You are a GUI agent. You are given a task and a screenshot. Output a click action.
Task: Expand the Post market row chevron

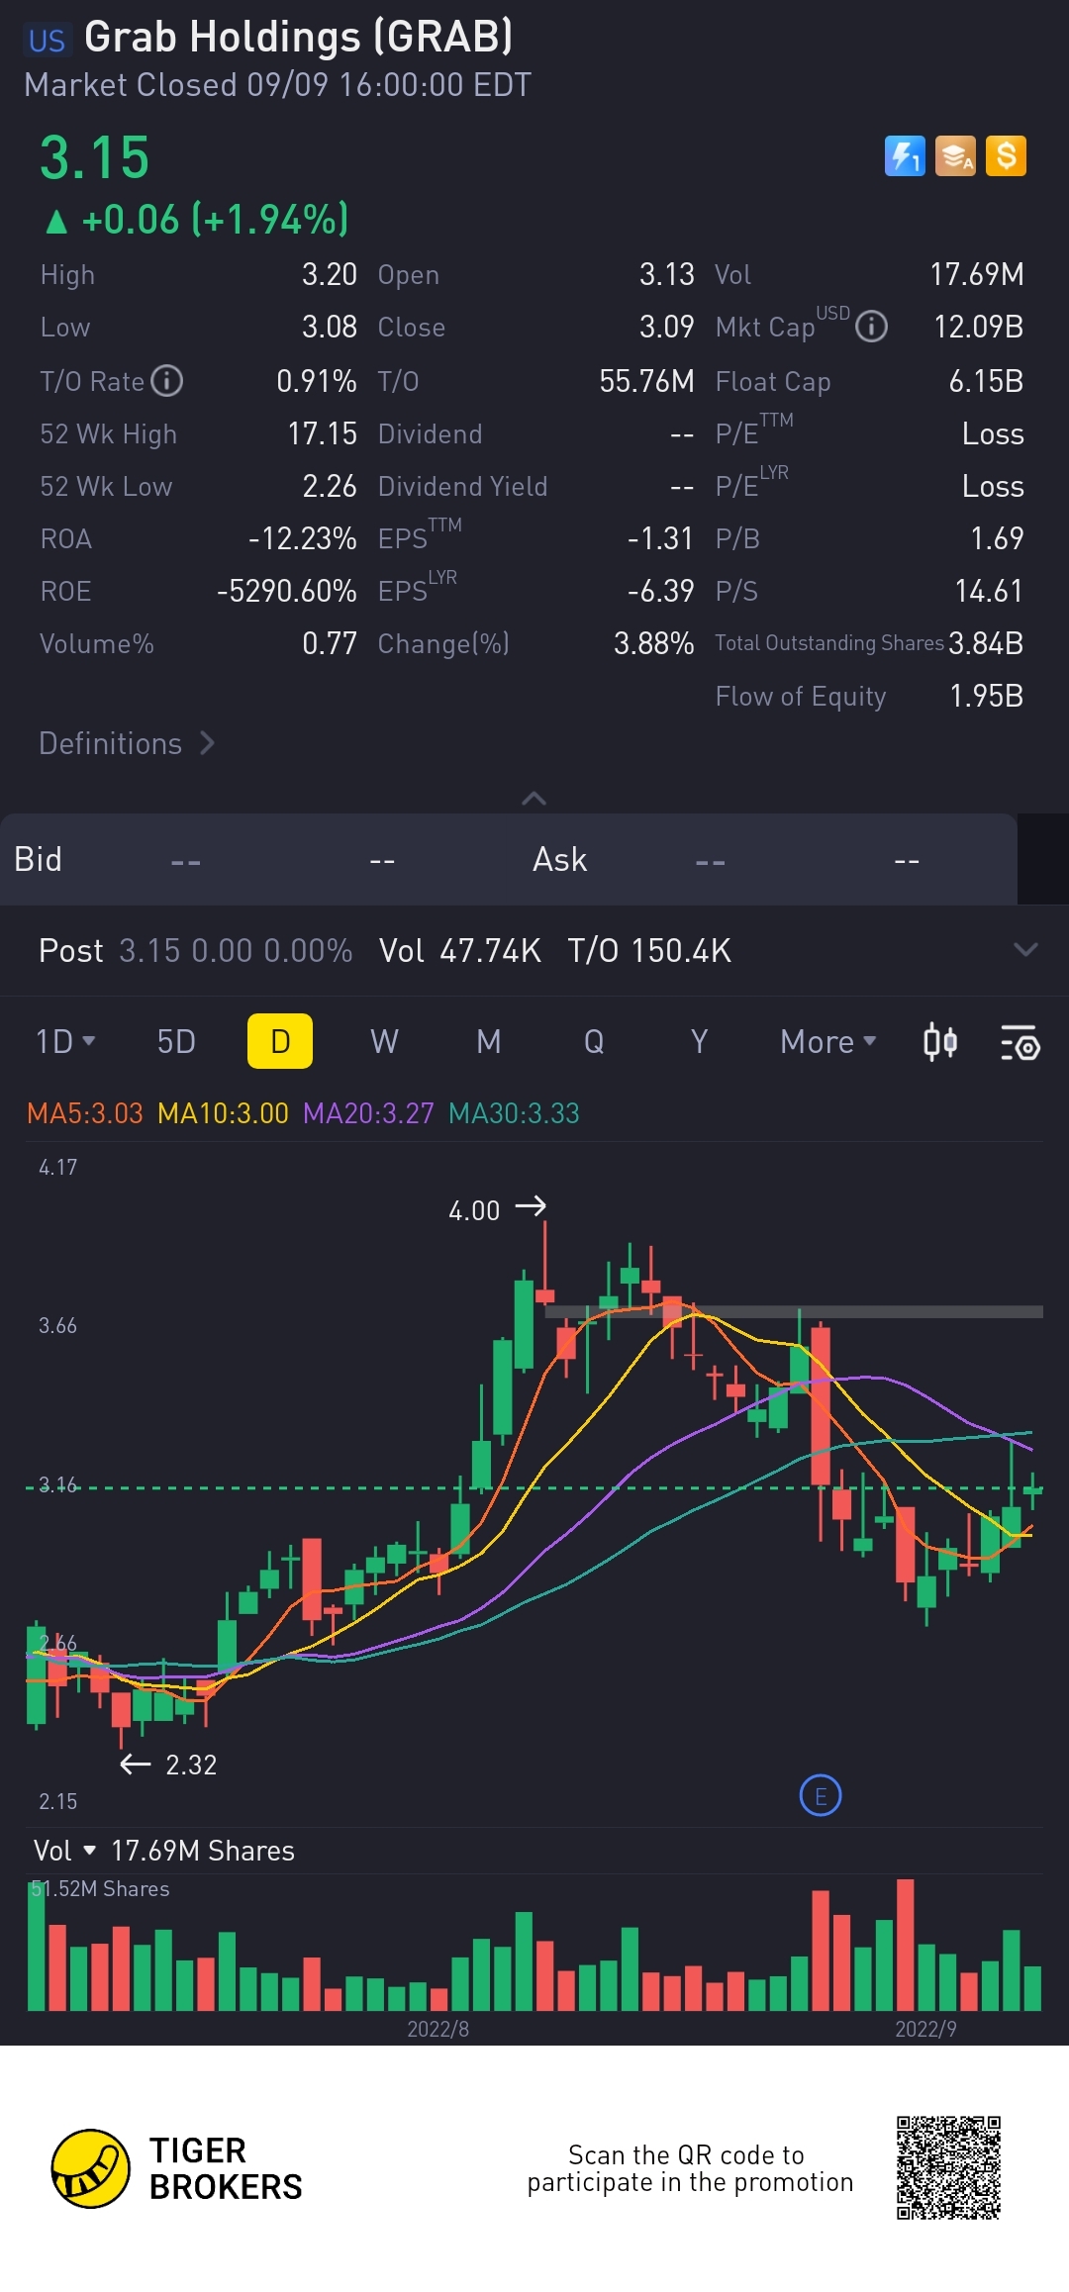(x=1025, y=950)
